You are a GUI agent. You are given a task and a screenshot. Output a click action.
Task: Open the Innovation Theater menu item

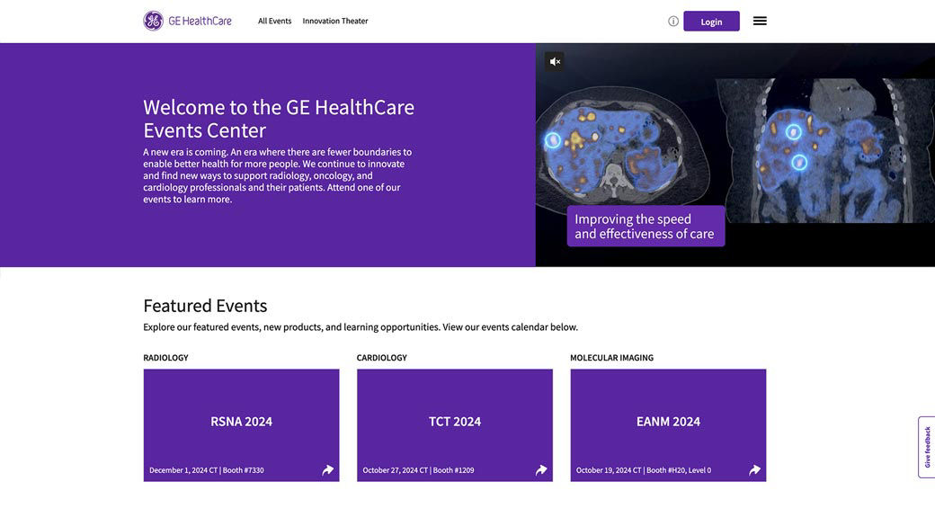click(335, 21)
